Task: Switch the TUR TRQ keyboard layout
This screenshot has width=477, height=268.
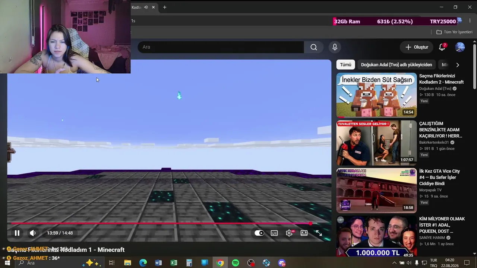Action: 434,263
